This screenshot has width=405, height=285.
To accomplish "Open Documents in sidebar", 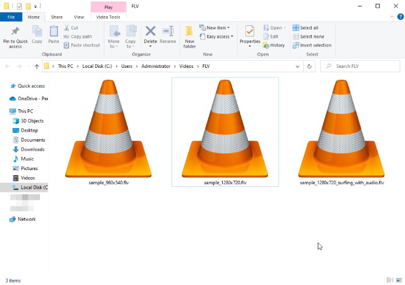I will [x=29, y=140].
